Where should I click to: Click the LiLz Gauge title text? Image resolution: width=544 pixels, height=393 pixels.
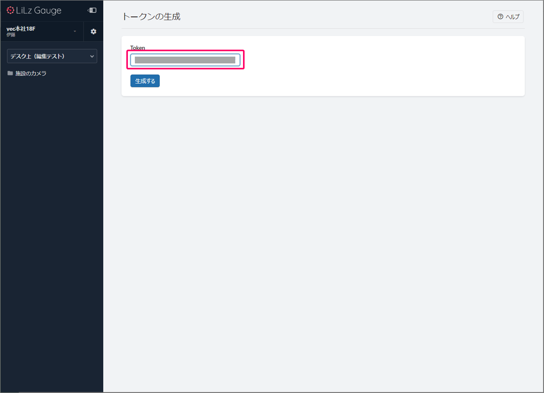(39, 10)
